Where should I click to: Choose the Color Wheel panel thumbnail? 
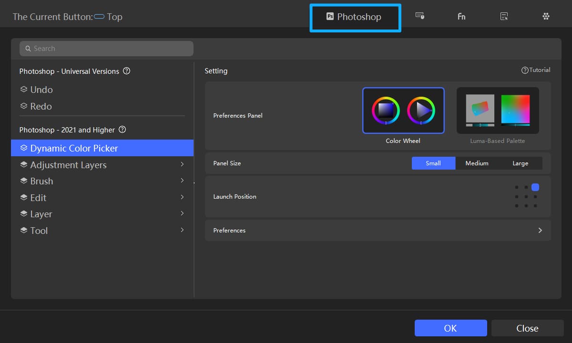[x=403, y=111]
